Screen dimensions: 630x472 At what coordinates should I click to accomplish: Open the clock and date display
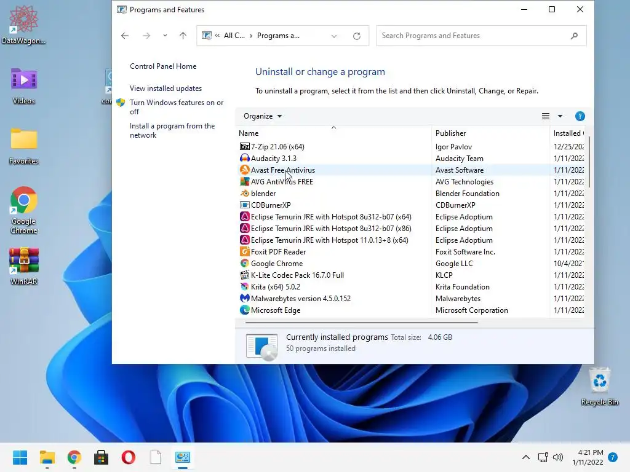point(588,457)
